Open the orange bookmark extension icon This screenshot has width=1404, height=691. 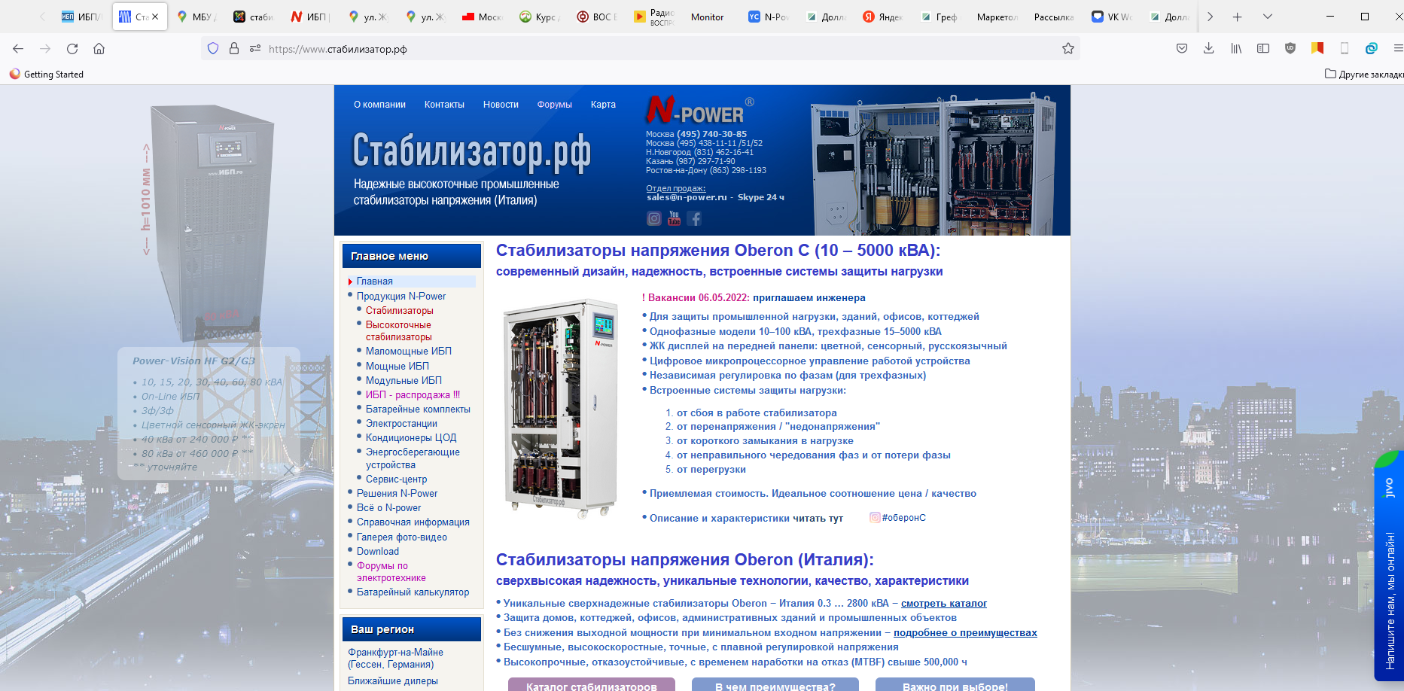(x=1317, y=49)
